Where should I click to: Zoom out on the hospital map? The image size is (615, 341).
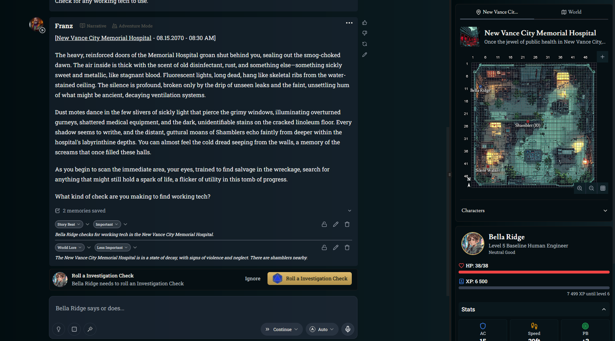tap(591, 188)
